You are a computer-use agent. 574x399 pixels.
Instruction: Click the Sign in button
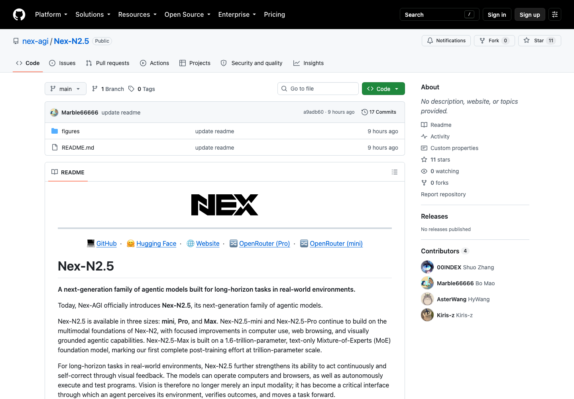(497, 14)
